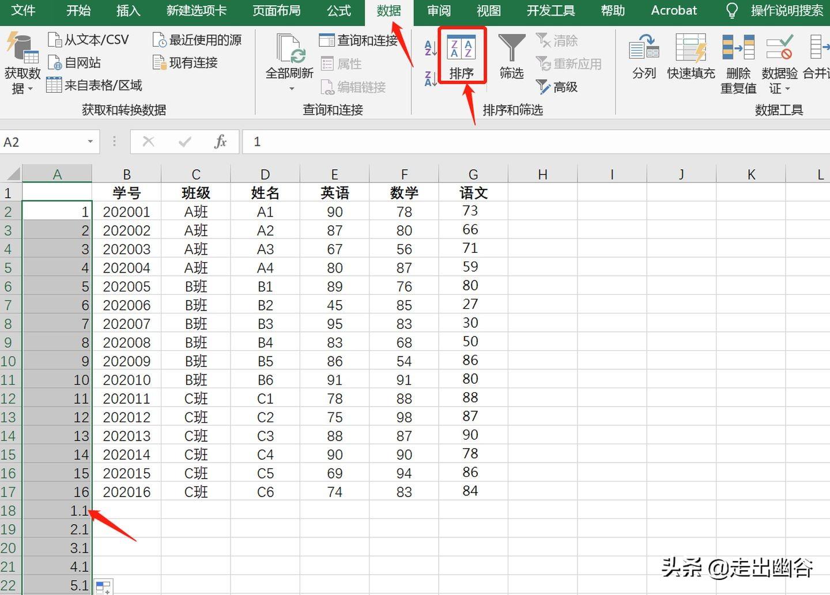Click the formula bar input field
Viewport: 830px width, 595px height.
[519, 142]
